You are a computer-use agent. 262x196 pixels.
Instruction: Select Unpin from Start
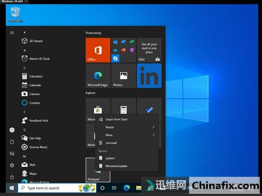click(x=127, y=119)
